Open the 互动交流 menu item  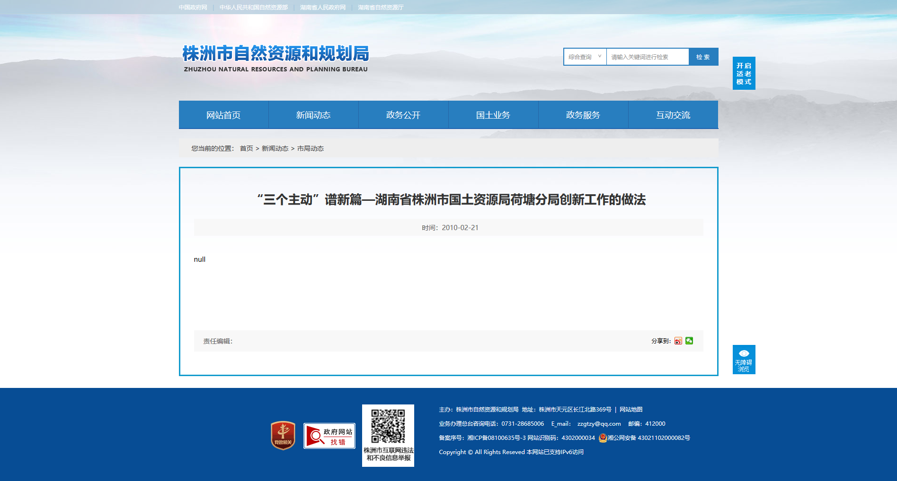click(x=673, y=115)
